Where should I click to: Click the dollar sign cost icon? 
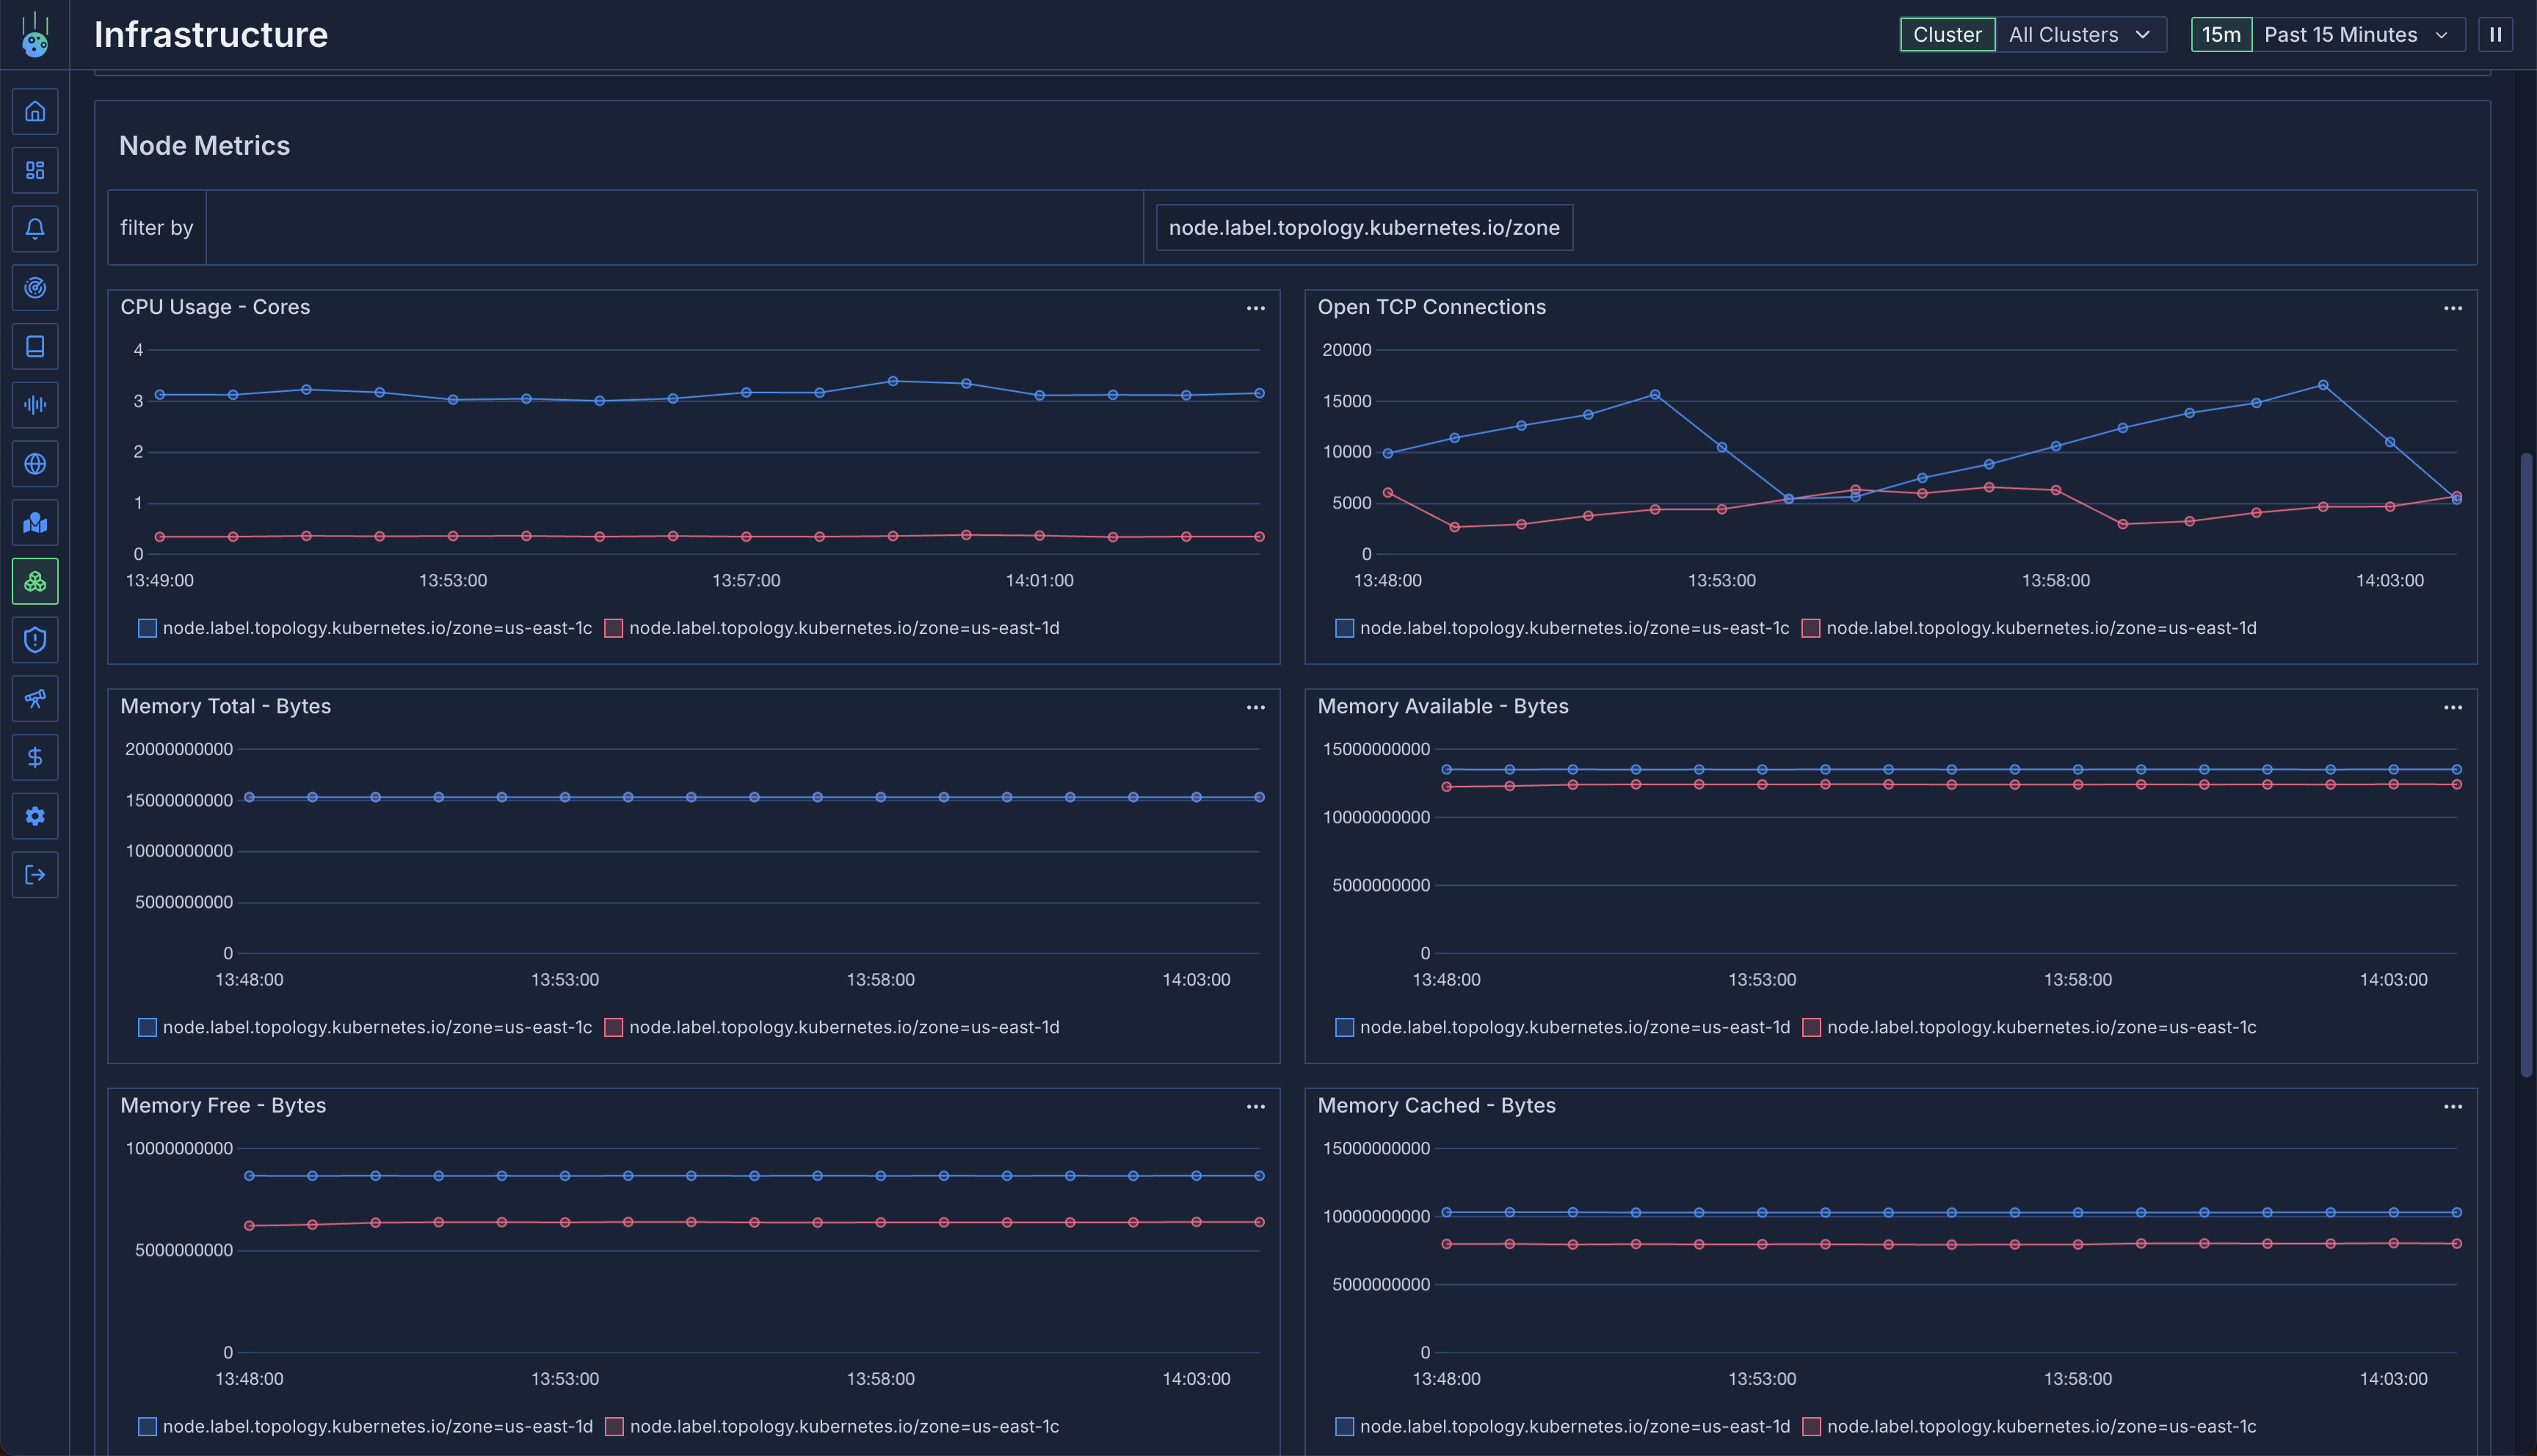[35, 758]
